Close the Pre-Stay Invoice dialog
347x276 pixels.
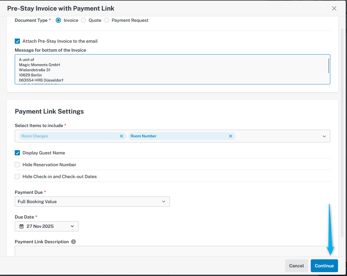334,8
